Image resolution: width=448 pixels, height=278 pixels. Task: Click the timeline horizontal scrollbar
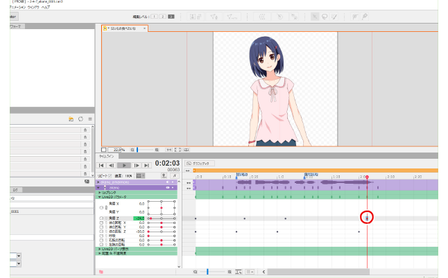(x=318, y=272)
